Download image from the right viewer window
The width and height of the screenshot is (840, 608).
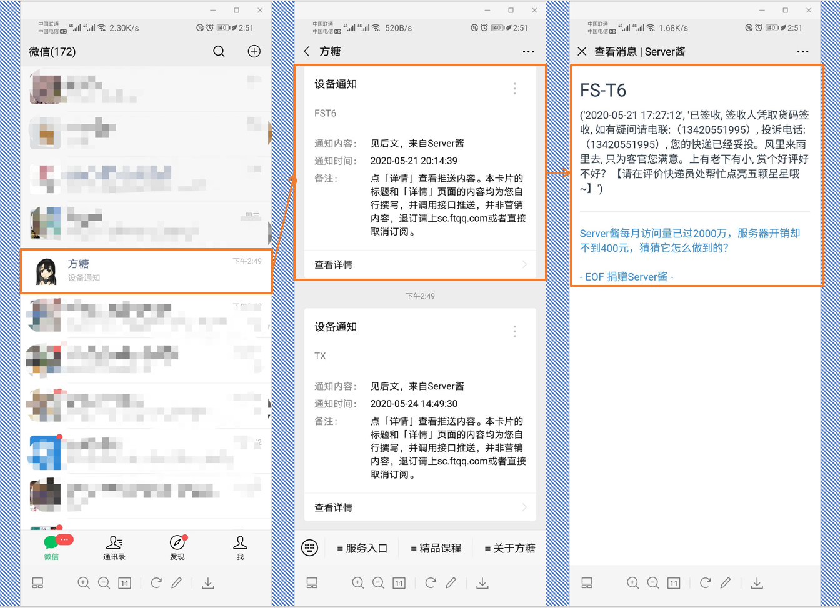pos(757,582)
